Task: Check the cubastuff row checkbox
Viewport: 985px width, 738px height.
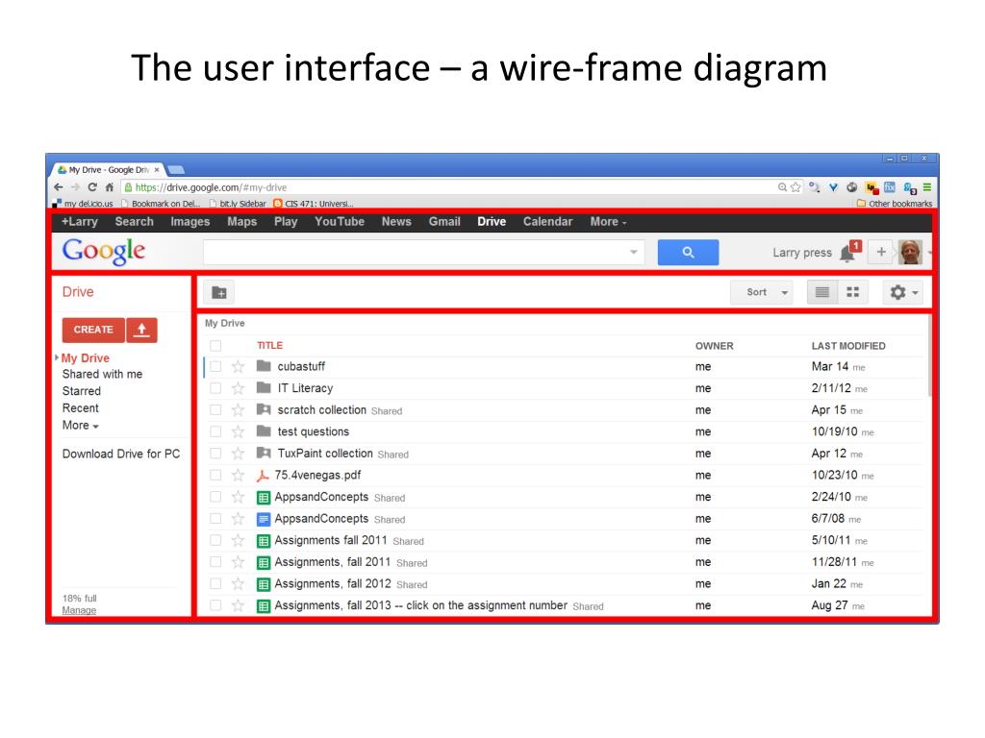Action: pos(215,366)
